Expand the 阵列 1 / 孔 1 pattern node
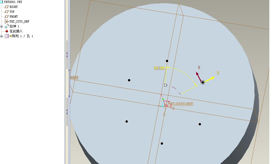The width and height of the screenshot is (275, 164). pyautogui.click(x=2, y=36)
